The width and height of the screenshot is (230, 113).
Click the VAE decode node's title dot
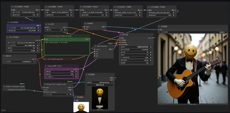coord(85,23)
